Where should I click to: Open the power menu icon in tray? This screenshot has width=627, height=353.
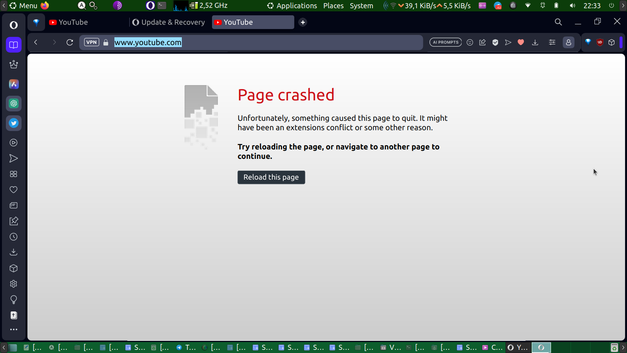(611, 5)
